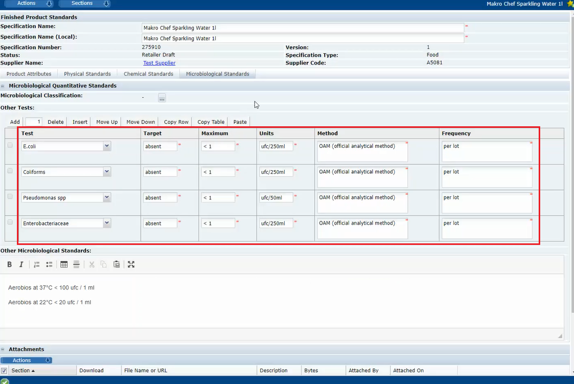The image size is (574, 384).
Task: Apply bold formatting in the standards editor
Action: [9, 264]
